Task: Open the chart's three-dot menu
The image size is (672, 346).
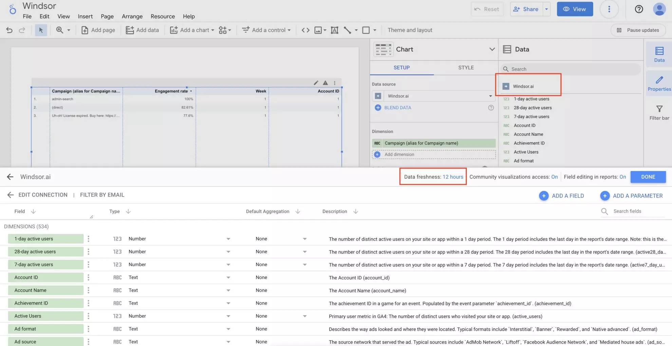Action: pos(335,83)
